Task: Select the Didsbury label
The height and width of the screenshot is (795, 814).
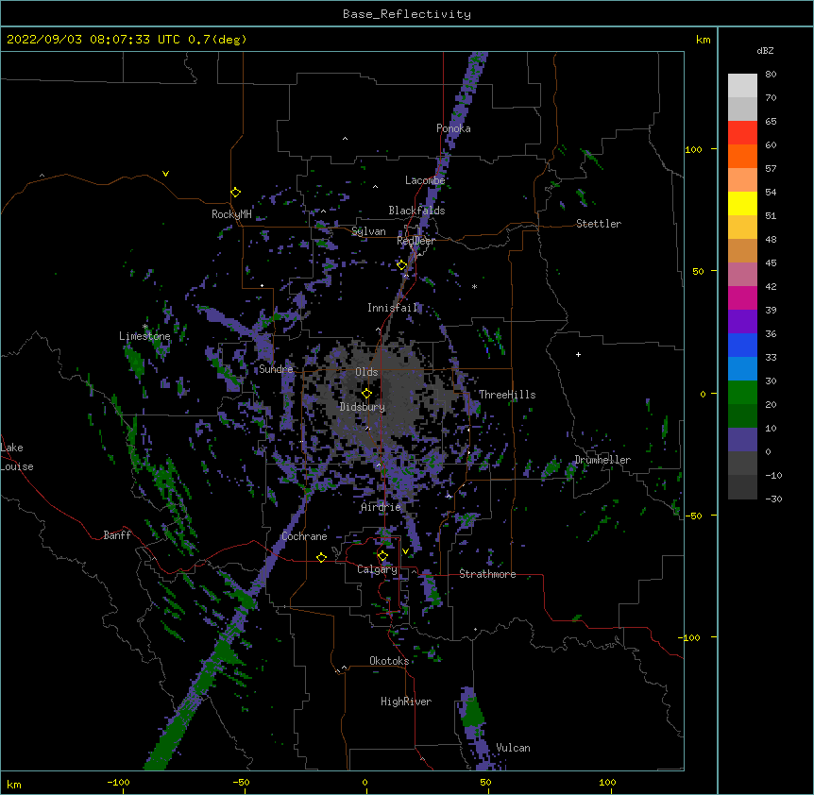Action: tap(363, 407)
